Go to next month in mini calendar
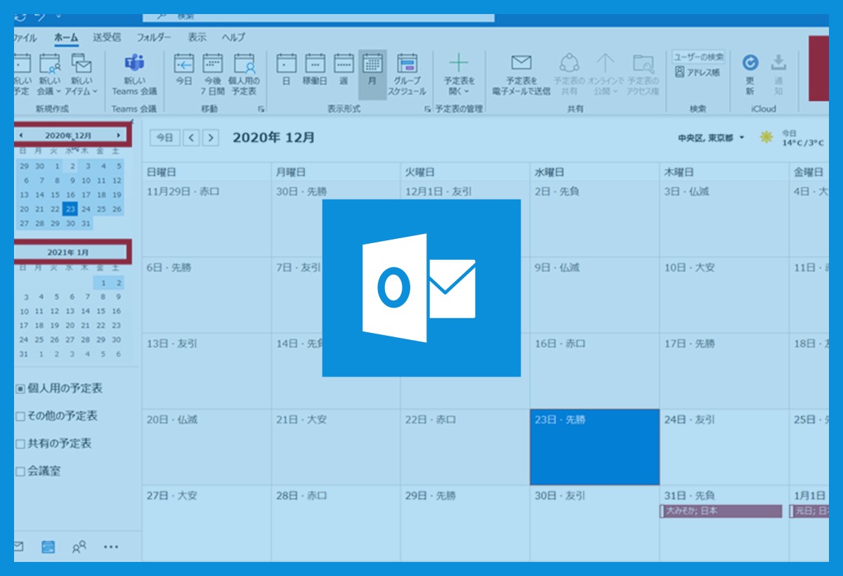 click(x=119, y=135)
